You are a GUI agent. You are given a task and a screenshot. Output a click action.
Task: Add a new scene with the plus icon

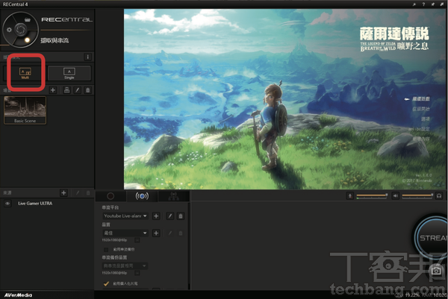[x=54, y=89]
